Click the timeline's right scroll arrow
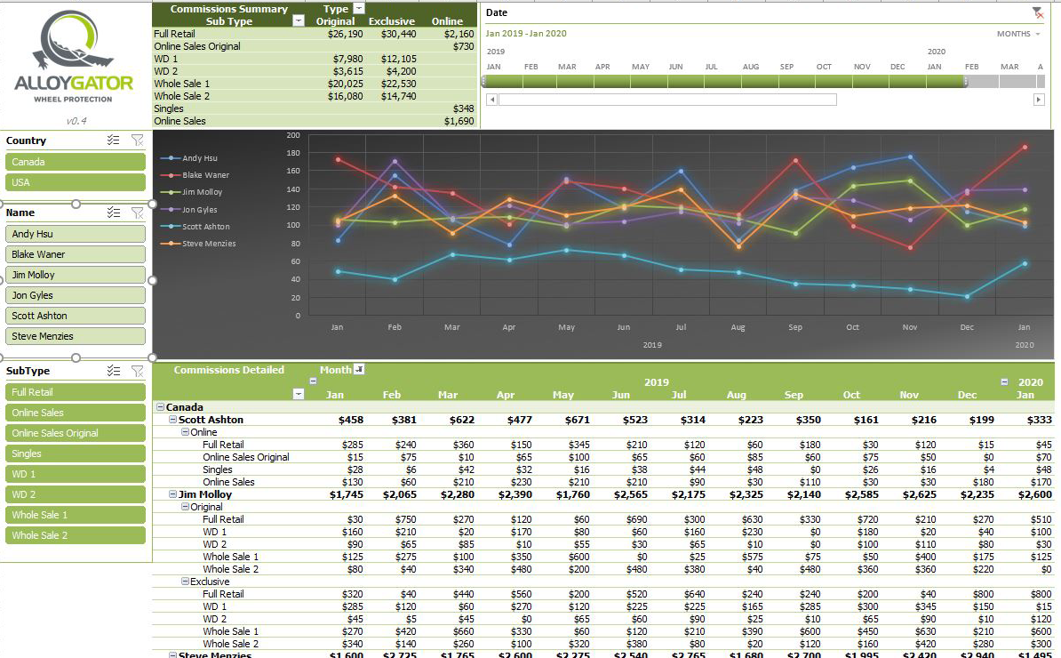 click(1038, 100)
